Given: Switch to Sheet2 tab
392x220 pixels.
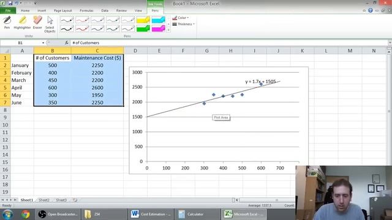Looking at the screenshot, I should pyautogui.click(x=44, y=200).
